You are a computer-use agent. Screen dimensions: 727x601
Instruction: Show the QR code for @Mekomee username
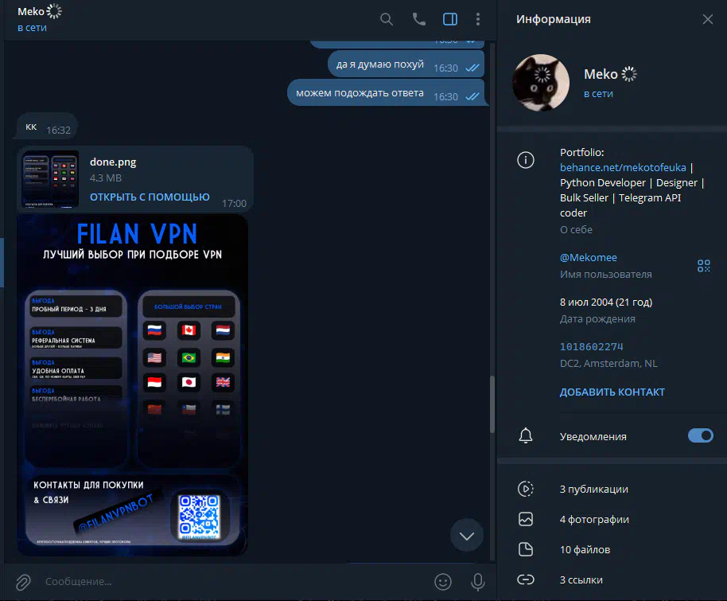pos(704,265)
